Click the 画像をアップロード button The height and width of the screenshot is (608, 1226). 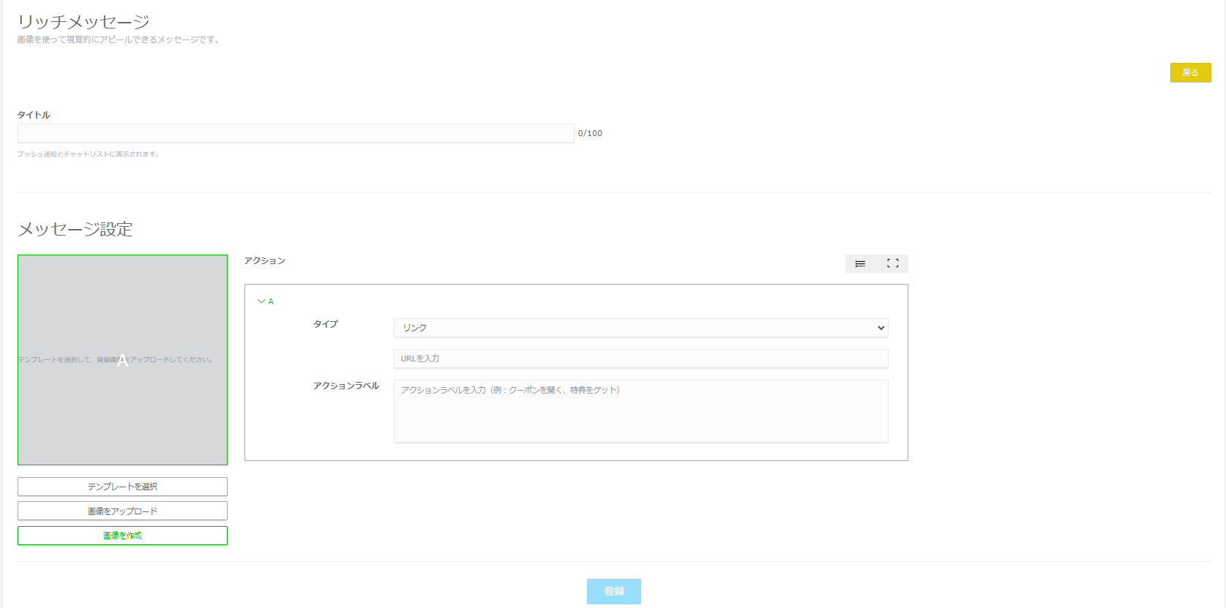122,511
